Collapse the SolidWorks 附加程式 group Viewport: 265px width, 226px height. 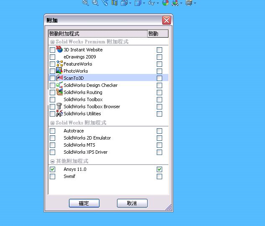(x=53, y=123)
